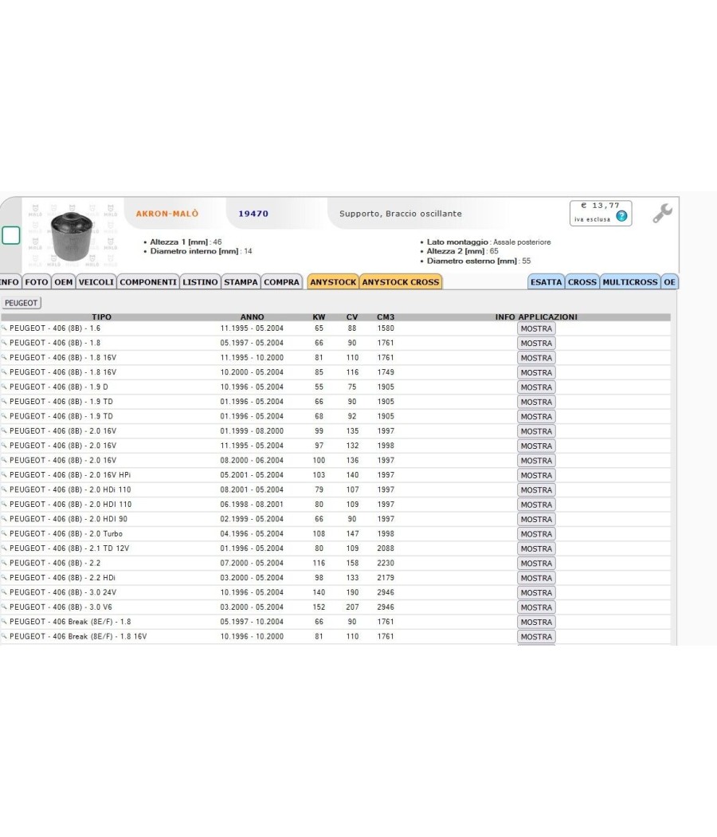This screenshot has width=717, height=837.
Task: Select the OE tab
Action: pyautogui.click(x=669, y=282)
